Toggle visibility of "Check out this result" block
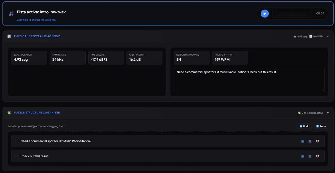The width and height of the screenshot is (335, 173). click(317, 156)
